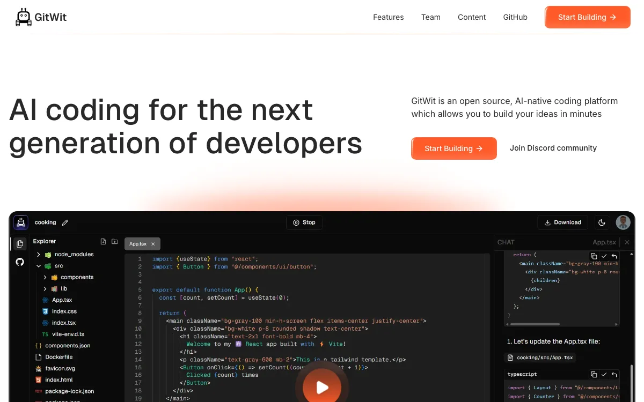Open index.tsx in the file tree
Screen dimensions: 644x402
pyautogui.click(x=64, y=323)
